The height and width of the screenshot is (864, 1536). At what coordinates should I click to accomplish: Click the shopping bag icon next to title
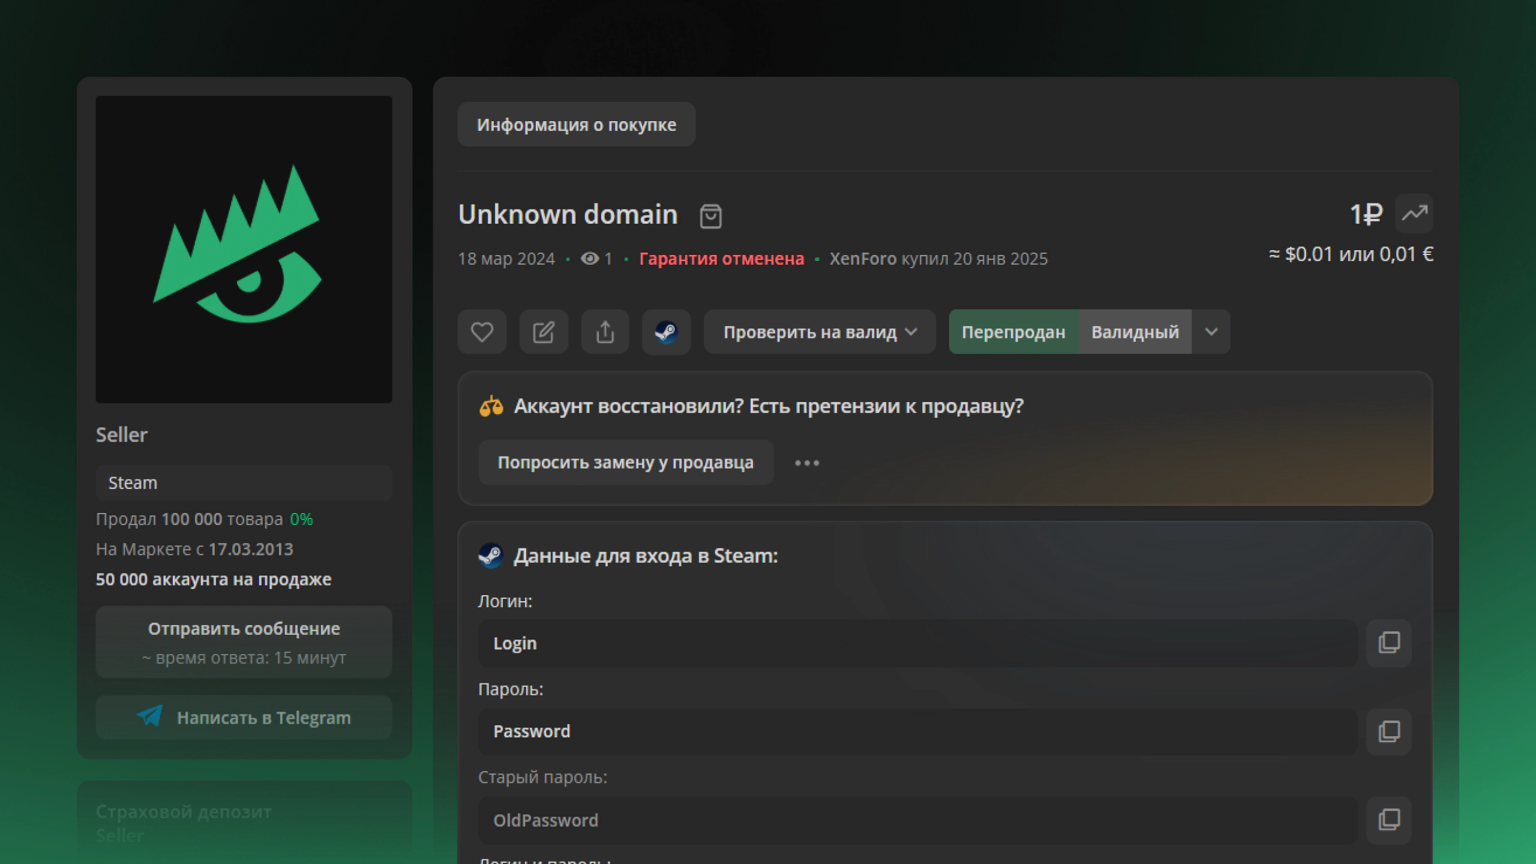[x=710, y=216]
